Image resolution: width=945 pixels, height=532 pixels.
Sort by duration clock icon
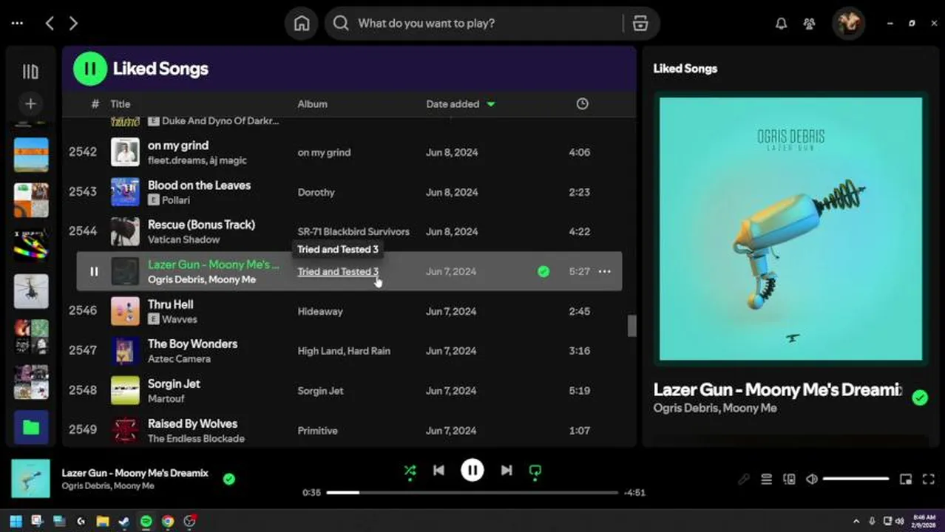[x=583, y=104]
